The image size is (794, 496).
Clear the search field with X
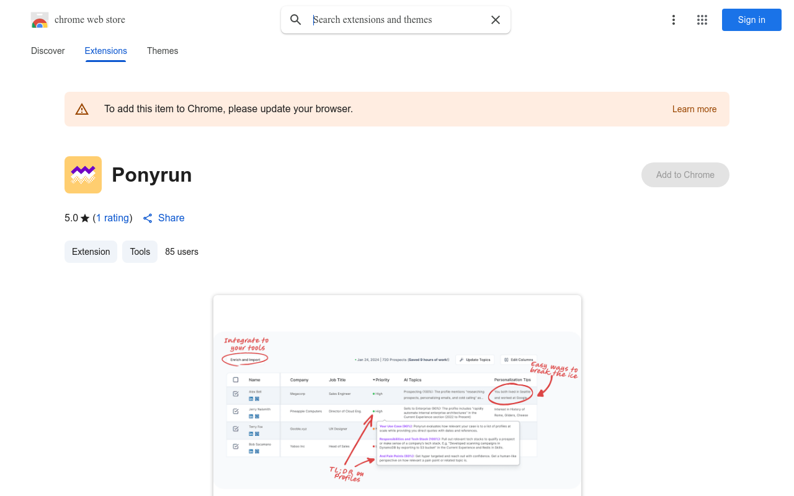496,20
